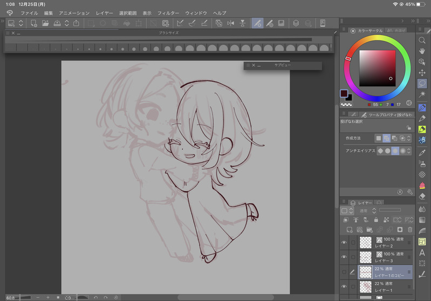Expand 作成方法 options stepper arrows
The image size is (431, 301).
click(x=409, y=138)
